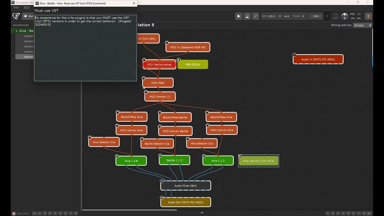Select the Audio In (MOTU PCI ASIO) block
The height and width of the screenshot is (216, 384).
(318, 59)
